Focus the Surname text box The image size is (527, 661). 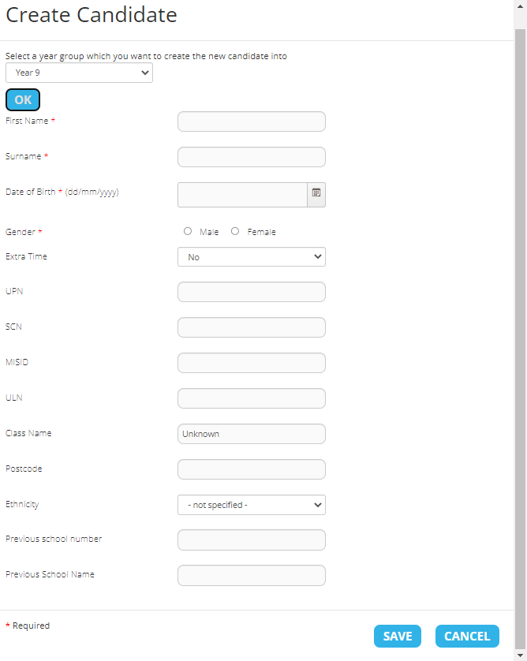pyautogui.click(x=252, y=157)
